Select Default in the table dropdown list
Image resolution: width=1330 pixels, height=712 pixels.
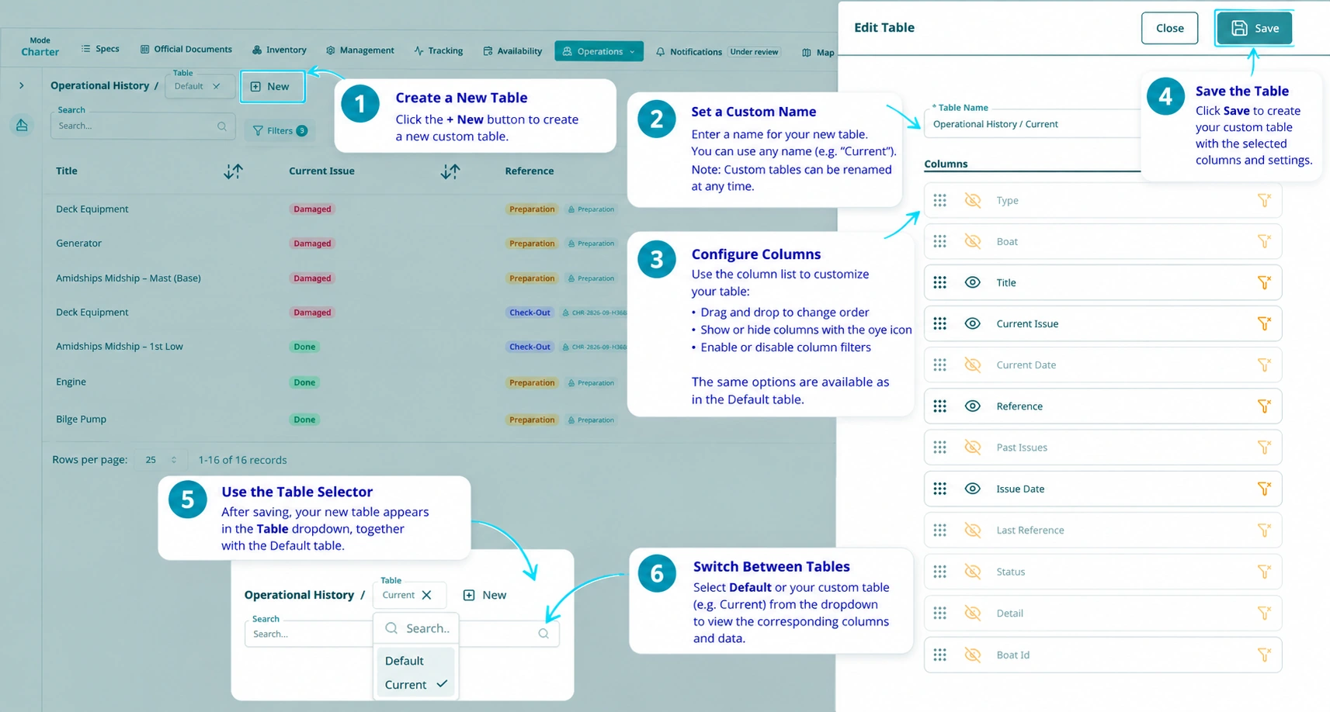[x=415, y=662]
